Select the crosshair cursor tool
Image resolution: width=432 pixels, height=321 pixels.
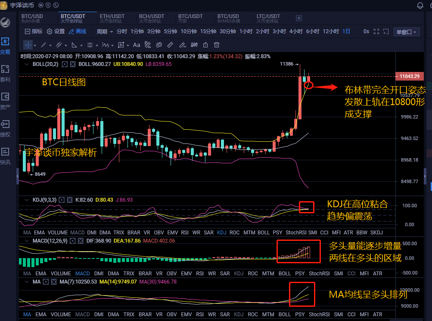(28, 45)
